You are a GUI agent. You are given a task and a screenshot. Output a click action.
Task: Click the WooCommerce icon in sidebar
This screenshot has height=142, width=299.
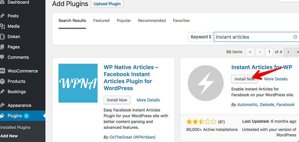pyautogui.click(x=2, y=71)
